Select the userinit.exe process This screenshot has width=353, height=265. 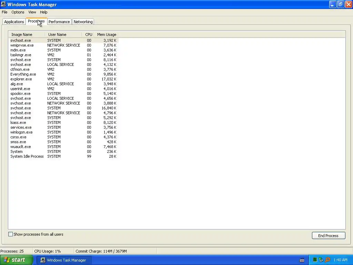(x=64, y=89)
